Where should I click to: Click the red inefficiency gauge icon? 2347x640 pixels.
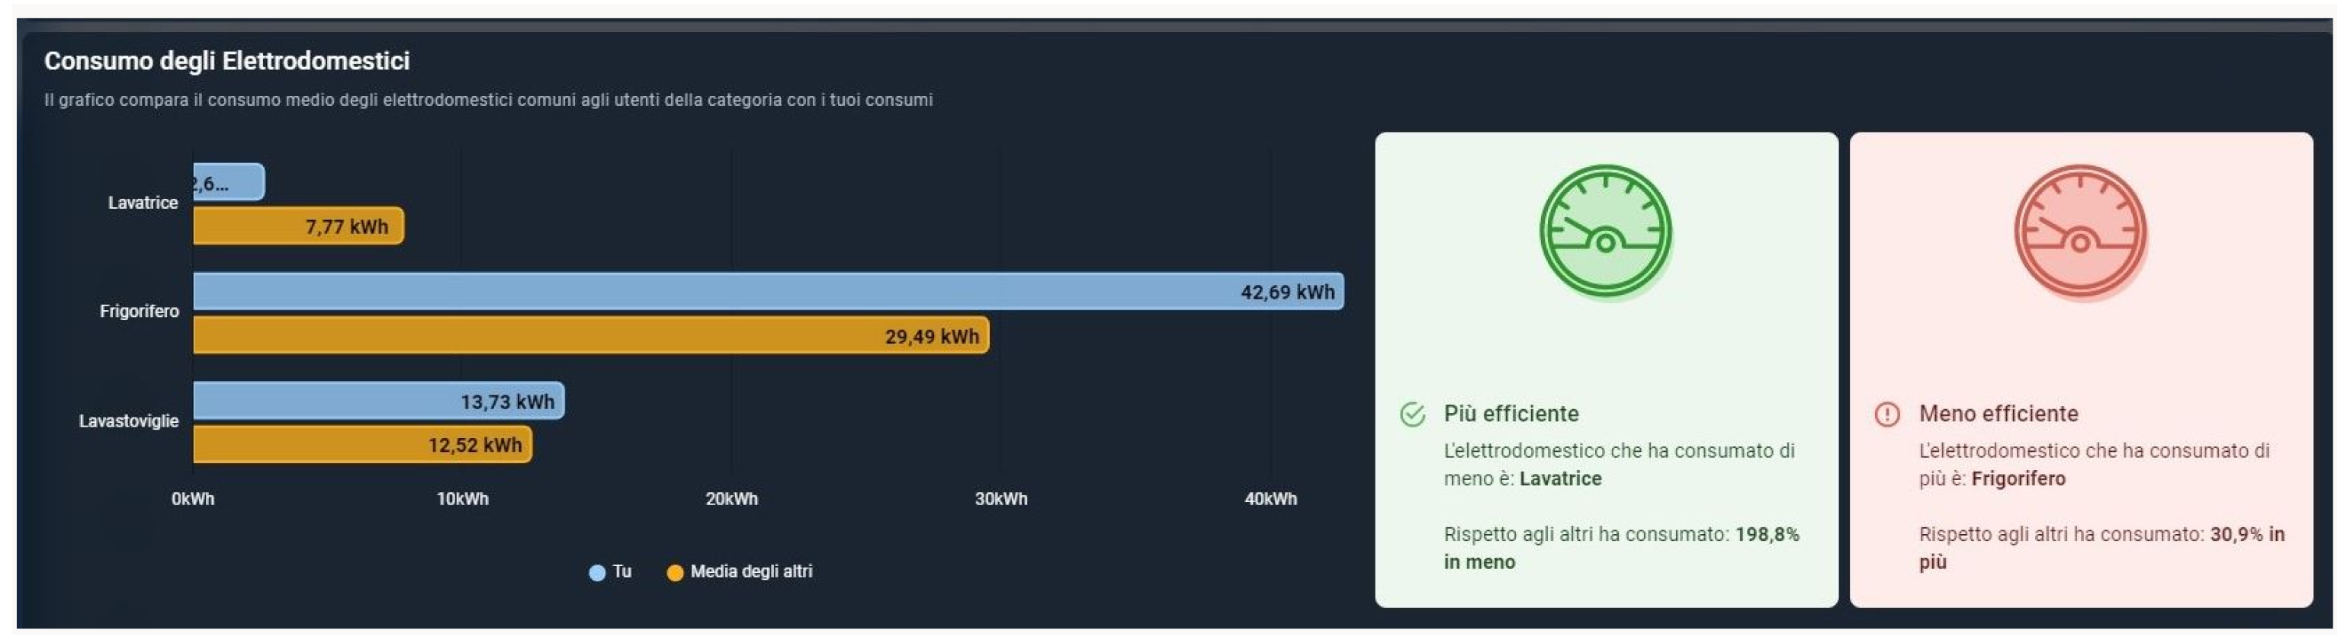(2080, 231)
